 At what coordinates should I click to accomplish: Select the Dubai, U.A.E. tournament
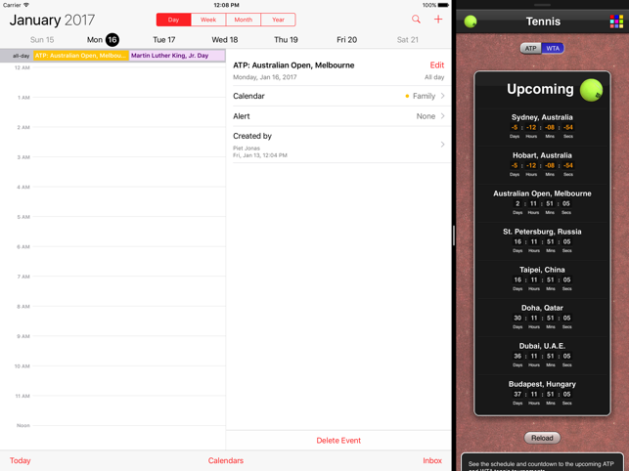point(542,355)
